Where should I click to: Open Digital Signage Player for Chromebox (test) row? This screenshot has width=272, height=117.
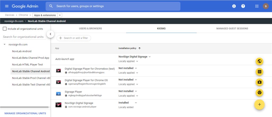click(x=90, y=69)
